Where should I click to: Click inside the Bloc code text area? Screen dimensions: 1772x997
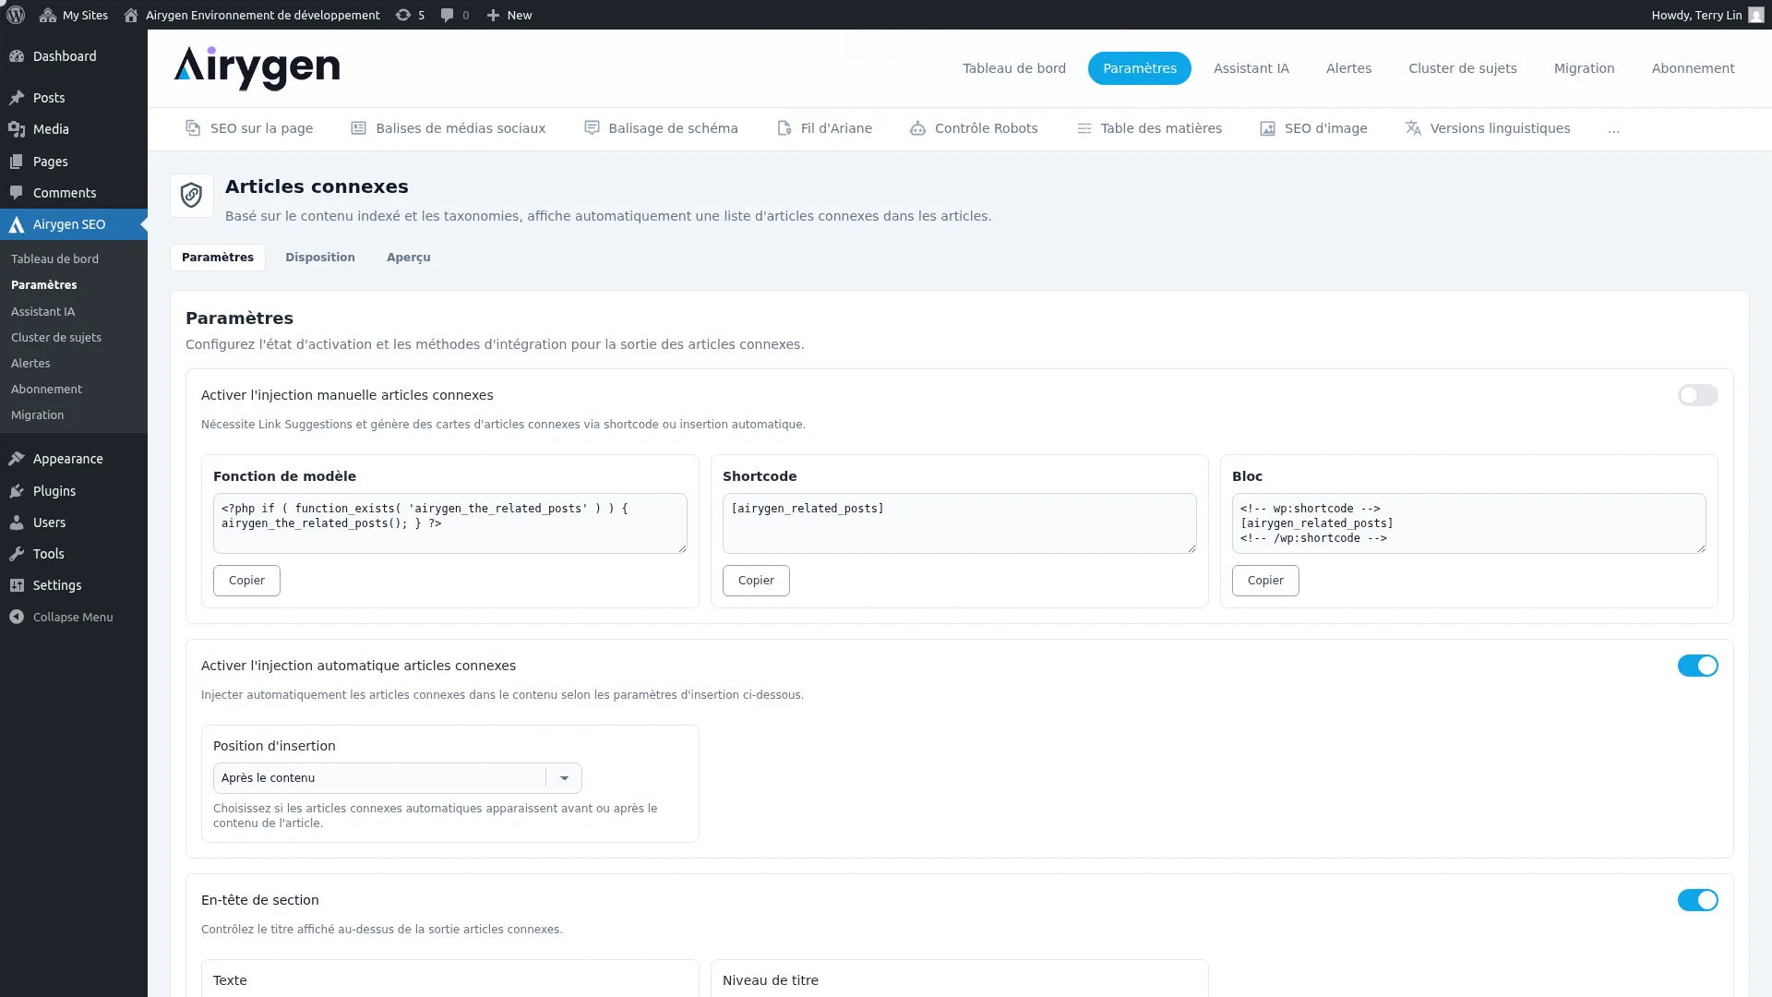pos(1469,523)
